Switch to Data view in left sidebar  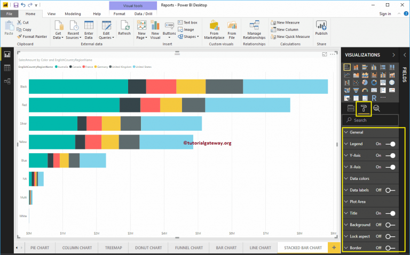pos(7,68)
